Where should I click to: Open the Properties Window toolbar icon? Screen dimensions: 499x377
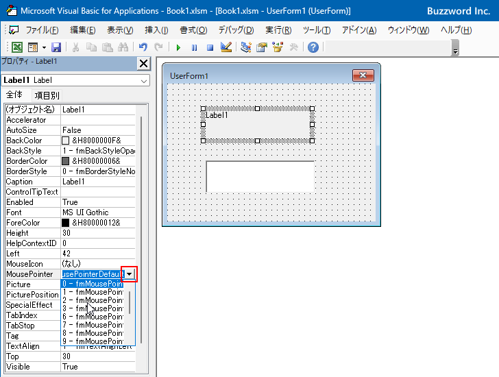(x=262, y=47)
